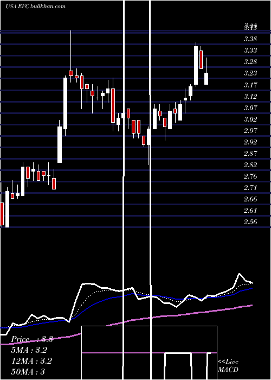Select the 2.82 price axis label
Viewport: 271px width, 380px height.
(x=250, y=165)
